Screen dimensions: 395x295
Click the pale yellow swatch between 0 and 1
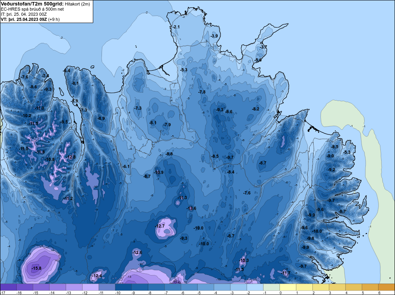click(x=288, y=287)
